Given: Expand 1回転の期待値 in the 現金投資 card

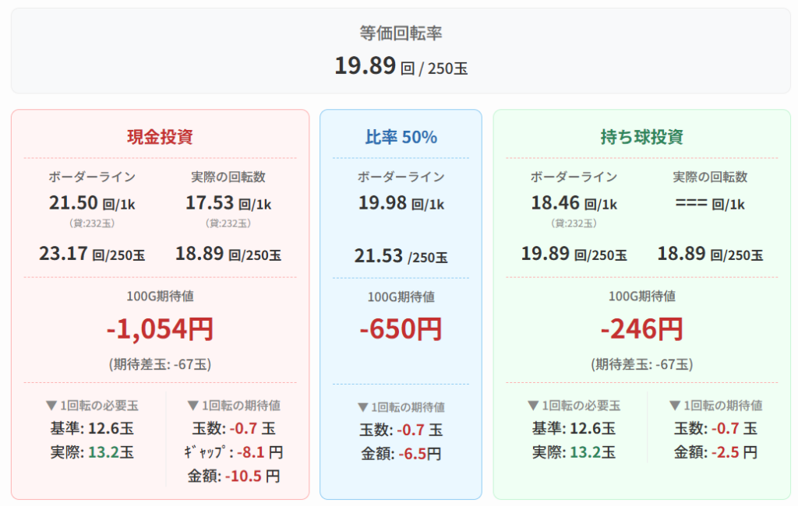Looking at the screenshot, I should click(235, 406).
